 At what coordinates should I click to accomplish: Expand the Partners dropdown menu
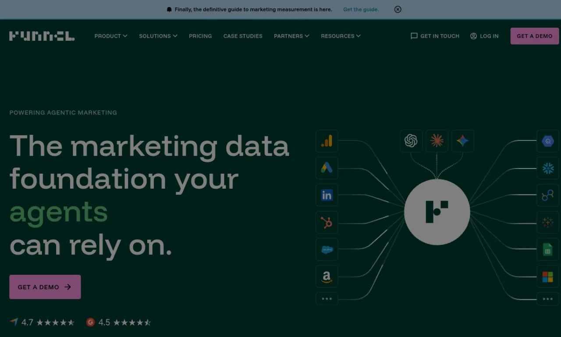[291, 36]
